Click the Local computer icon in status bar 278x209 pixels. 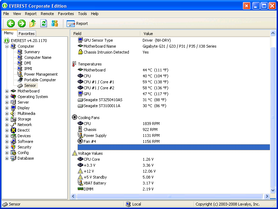pos(128,204)
